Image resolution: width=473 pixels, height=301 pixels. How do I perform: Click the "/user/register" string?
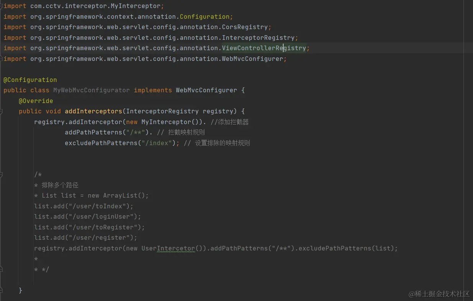(99, 238)
